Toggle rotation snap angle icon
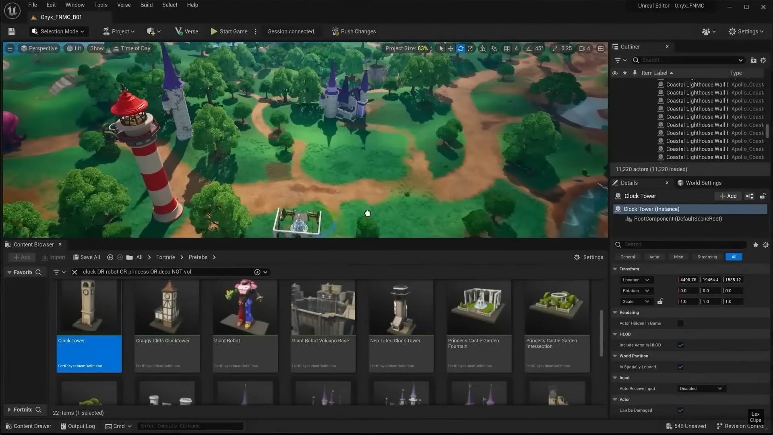The height and width of the screenshot is (435, 773). pos(529,48)
